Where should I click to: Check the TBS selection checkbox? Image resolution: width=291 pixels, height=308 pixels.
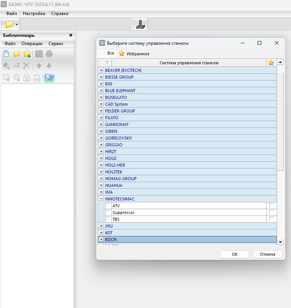pos(108,219)
